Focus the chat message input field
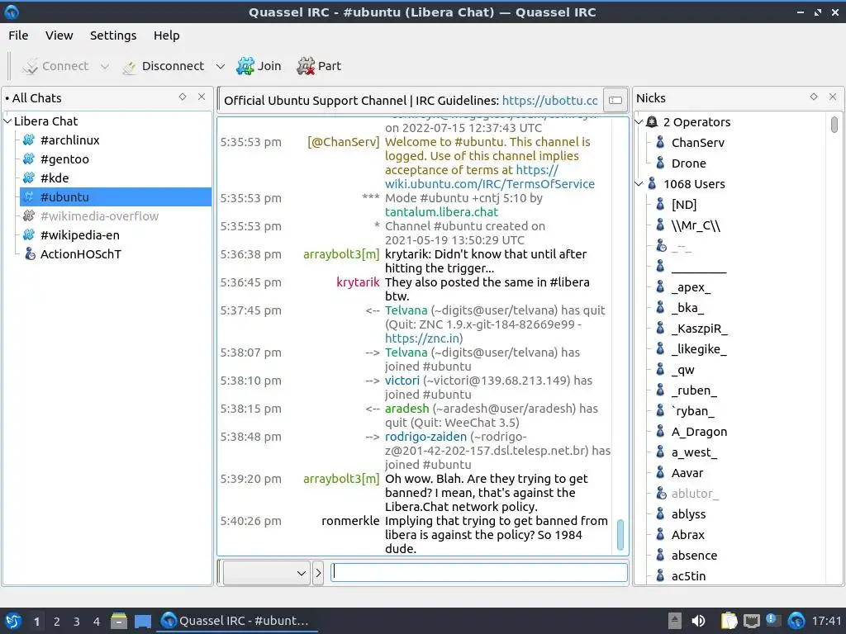Image resolution: width=846 pixels, height=634 pixels. 479,572
